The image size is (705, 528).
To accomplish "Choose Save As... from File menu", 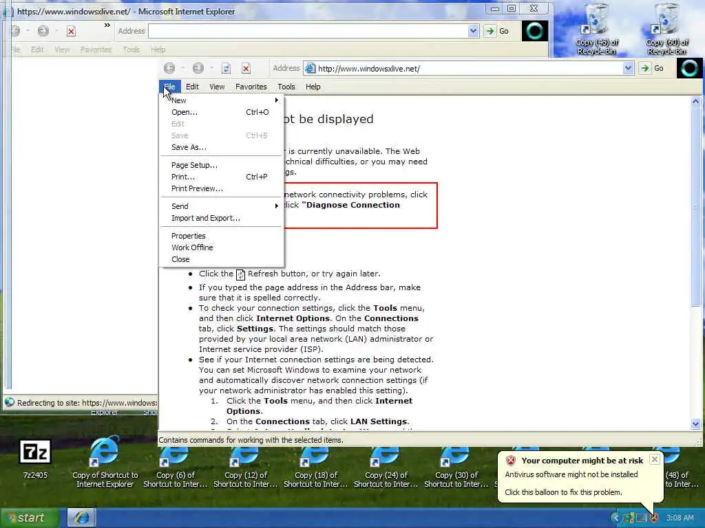I will point(222,147).
